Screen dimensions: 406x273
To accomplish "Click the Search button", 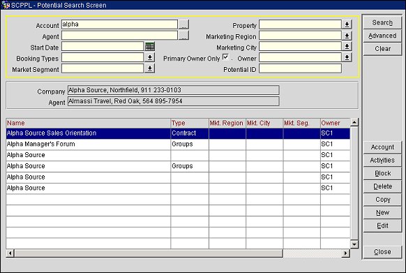I will click(382, 22).
